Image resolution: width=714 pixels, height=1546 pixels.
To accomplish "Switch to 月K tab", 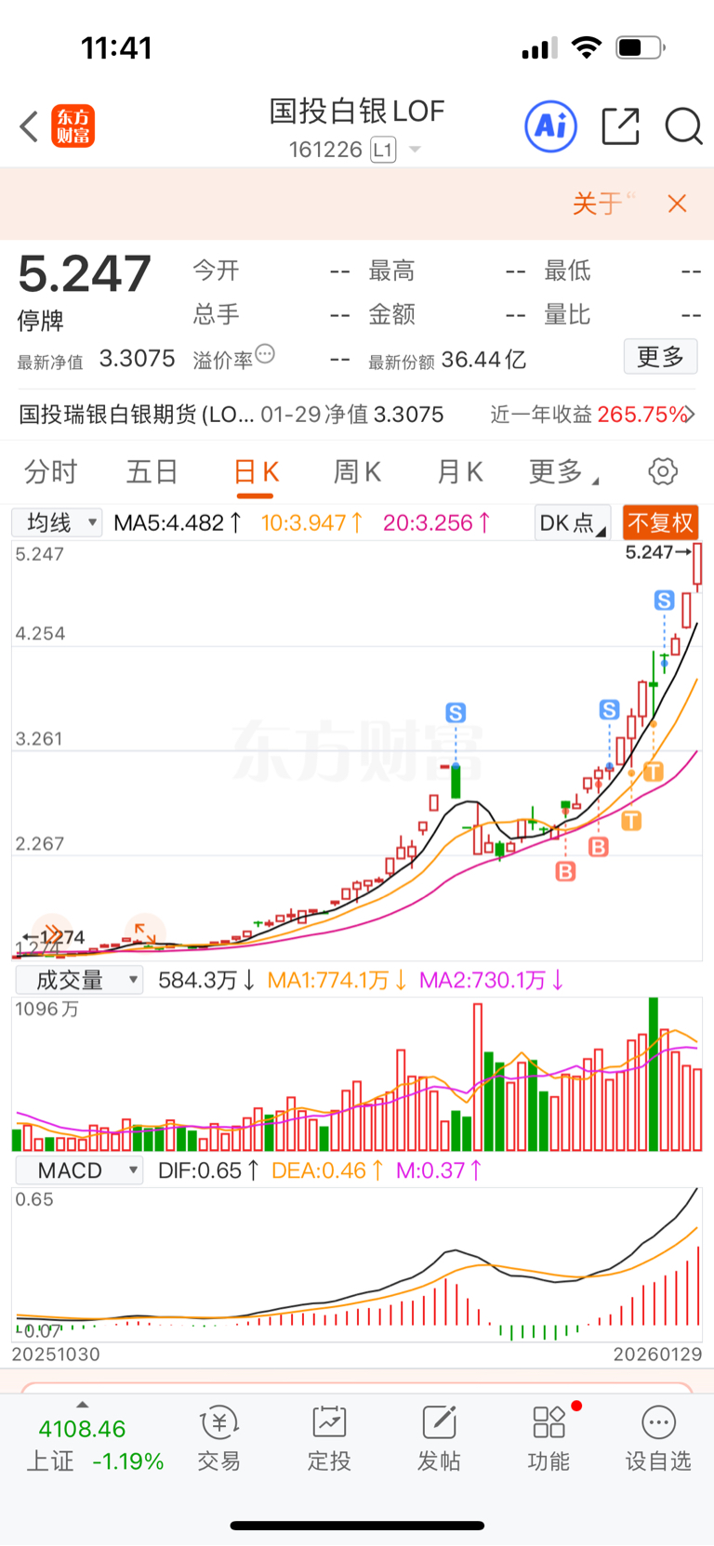I will (459, 472).
